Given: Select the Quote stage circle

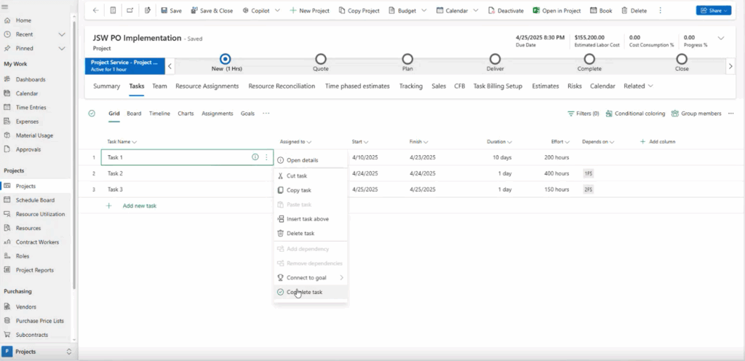Looking at the screenshot, I should click(x=321, y=59).
